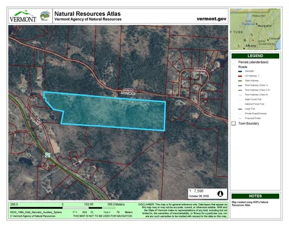This screenshot has width=289, height=227.
Task: Click the October 28, 2025 date
Action: pyautogui.click(x=199, y=196)
